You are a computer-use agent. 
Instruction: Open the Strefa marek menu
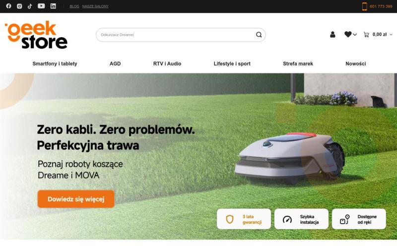click(298, 64)
